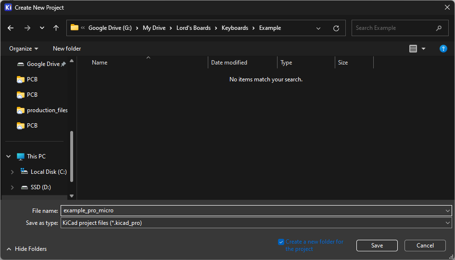Expand the SSD (D:) tree node
Image resolution: width=455 pixels, height=260 pixels.
click(13, 187)
